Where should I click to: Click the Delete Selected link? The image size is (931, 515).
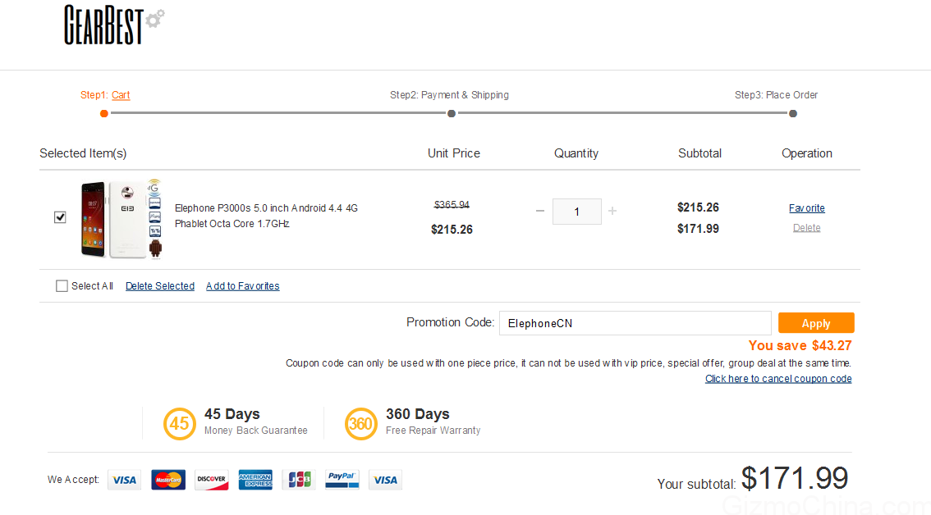point(160,286)
